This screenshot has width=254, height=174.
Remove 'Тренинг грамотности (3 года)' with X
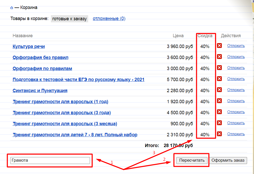point(219,112)
